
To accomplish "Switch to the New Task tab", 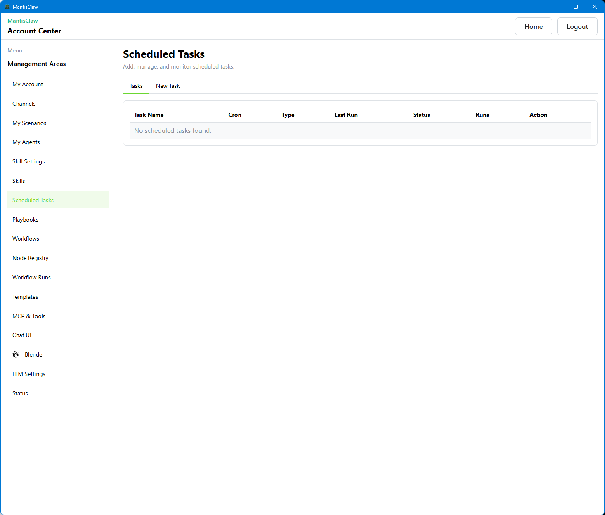I will pyautogui.click(x=168, y=86).
